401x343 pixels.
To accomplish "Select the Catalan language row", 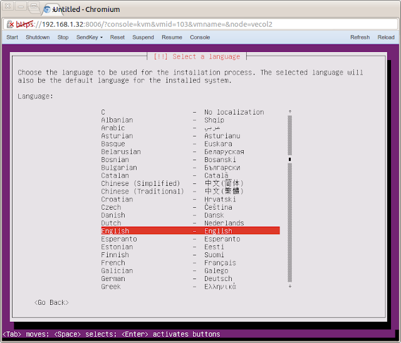I will [190, 175].
